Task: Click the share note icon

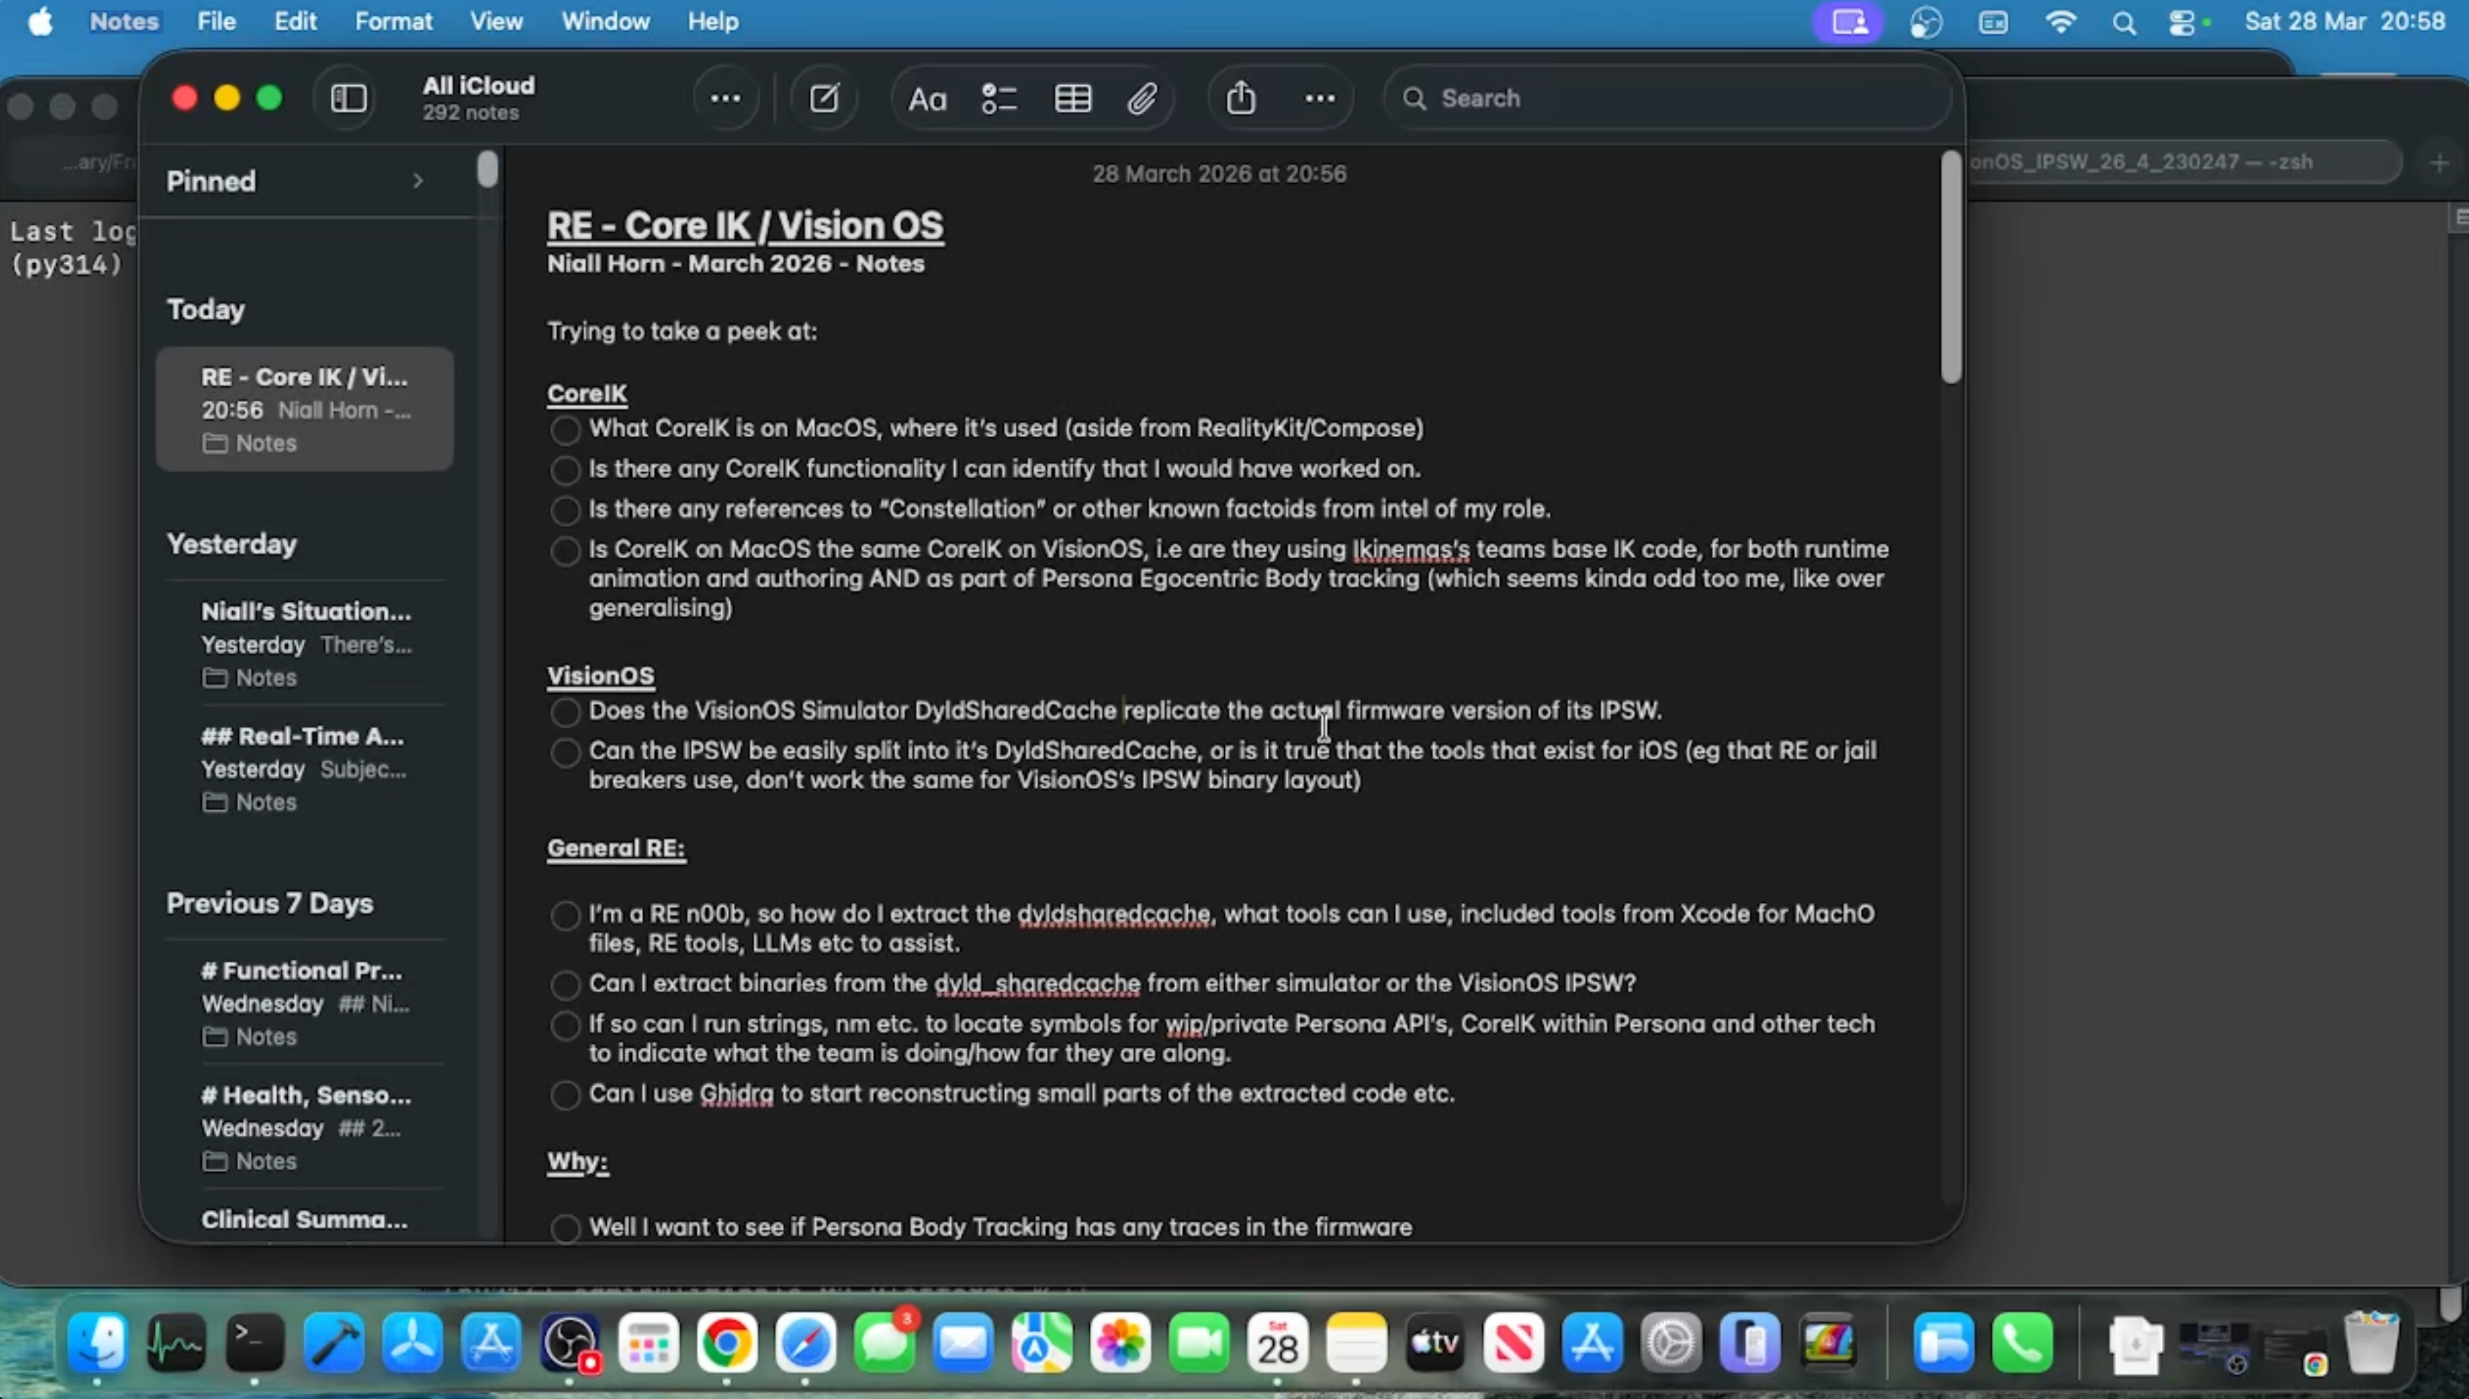Action: coord(1240,97)
